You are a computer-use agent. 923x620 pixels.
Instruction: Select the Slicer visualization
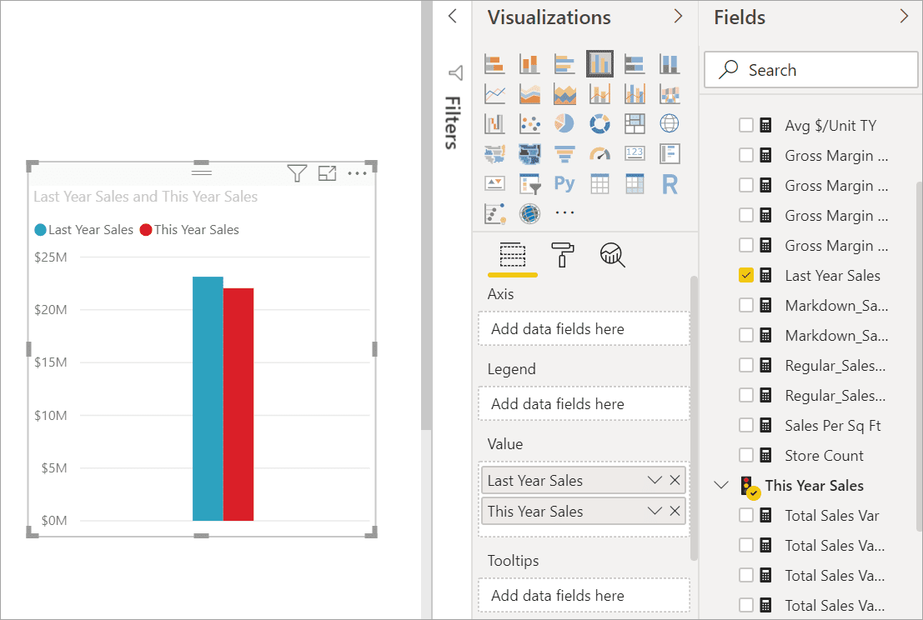pos(529,183)
